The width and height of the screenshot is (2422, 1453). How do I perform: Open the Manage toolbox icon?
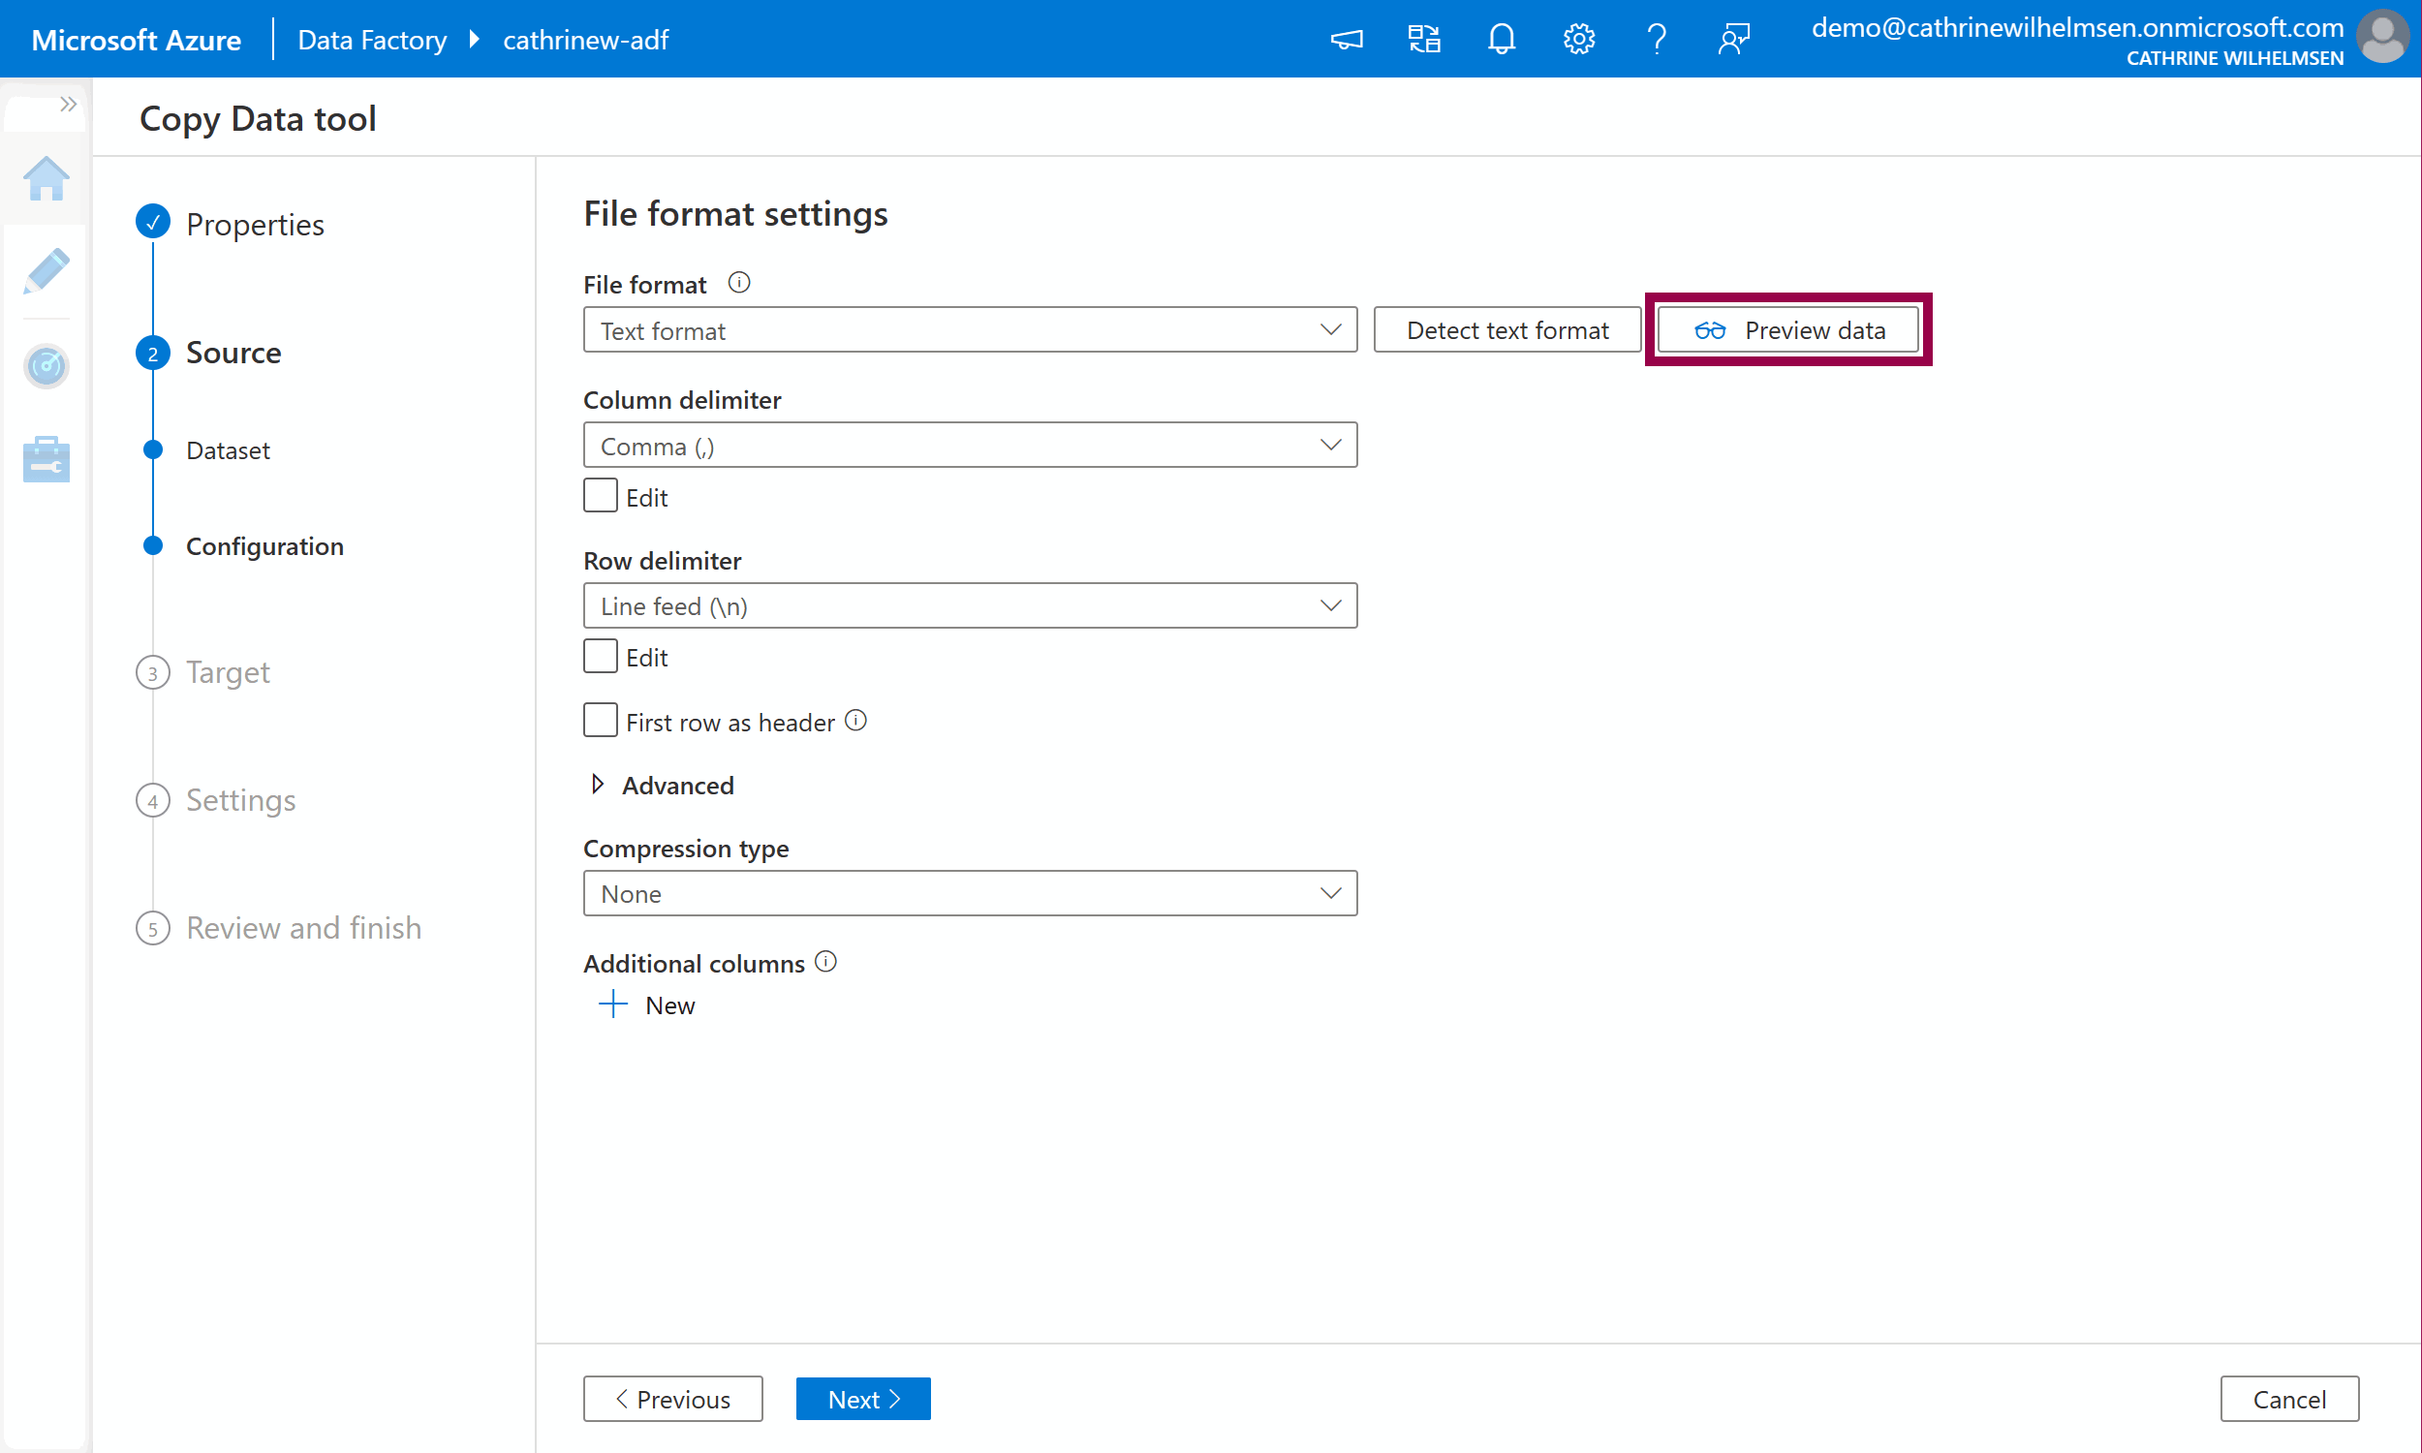tap(46, 459)
